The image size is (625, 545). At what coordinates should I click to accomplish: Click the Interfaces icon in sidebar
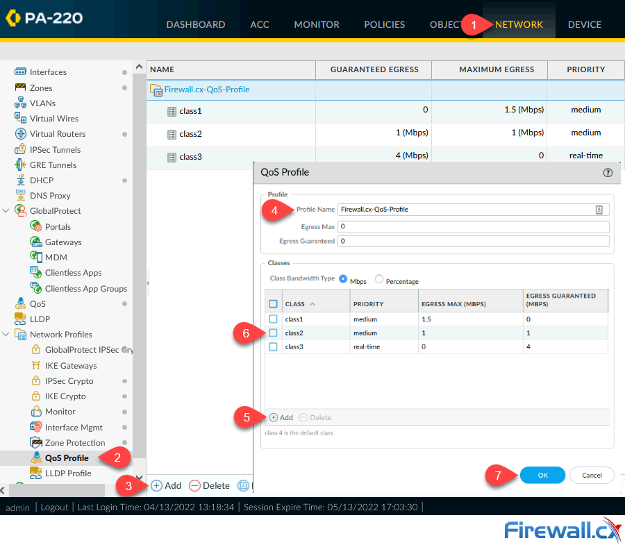point(20,72)
